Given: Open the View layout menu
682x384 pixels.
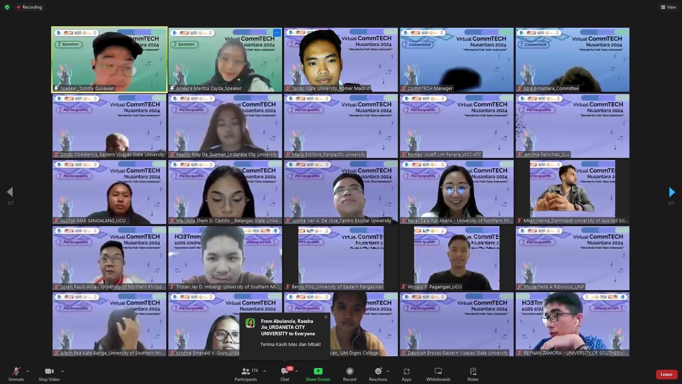Looking at the screenshot, I should tap(668, 7).
